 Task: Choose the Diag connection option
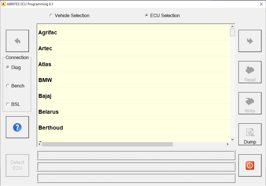pyautogui.click(x=8, y=68)
